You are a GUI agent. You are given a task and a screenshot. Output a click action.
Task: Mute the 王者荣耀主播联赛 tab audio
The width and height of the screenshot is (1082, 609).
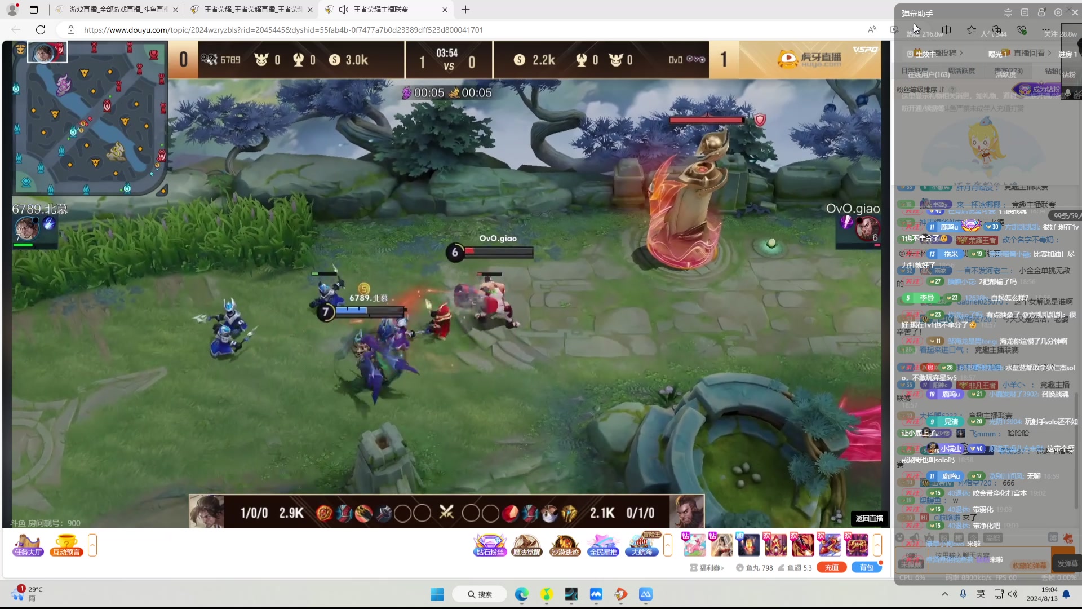(344, 10)
